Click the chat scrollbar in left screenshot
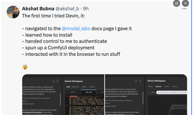The image size is (194, 115). (60, 100)
